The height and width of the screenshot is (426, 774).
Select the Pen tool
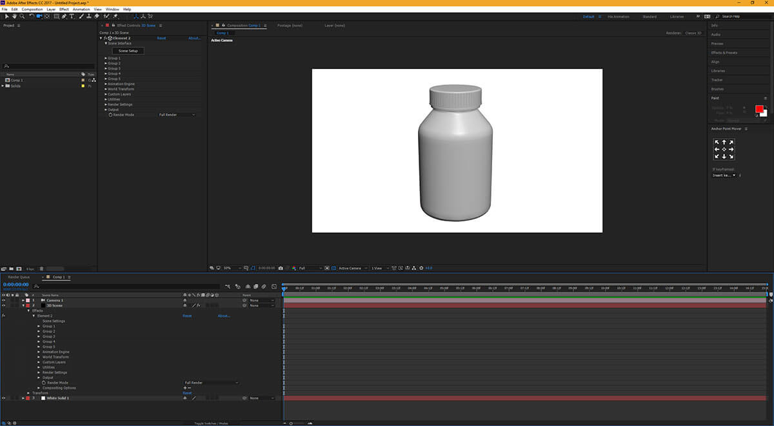pos(64,16)
